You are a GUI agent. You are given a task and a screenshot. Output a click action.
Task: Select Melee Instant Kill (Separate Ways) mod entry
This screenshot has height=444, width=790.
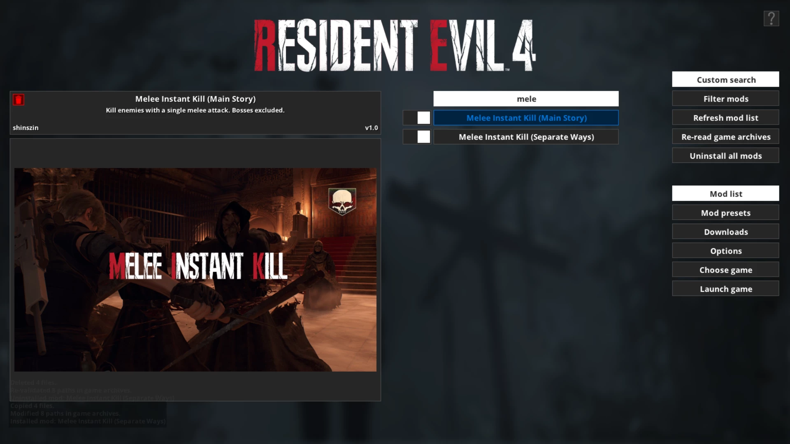pyautogui.click(x=526, y=137)
